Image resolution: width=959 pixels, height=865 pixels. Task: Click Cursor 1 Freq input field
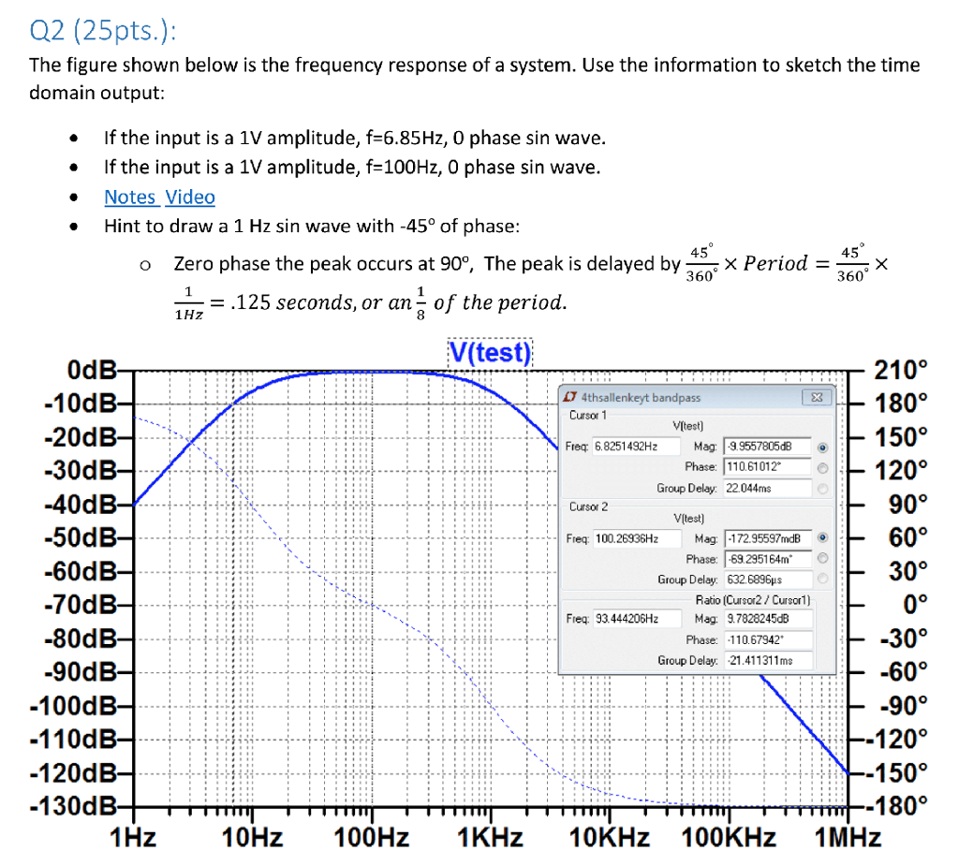tap(637, 447)
